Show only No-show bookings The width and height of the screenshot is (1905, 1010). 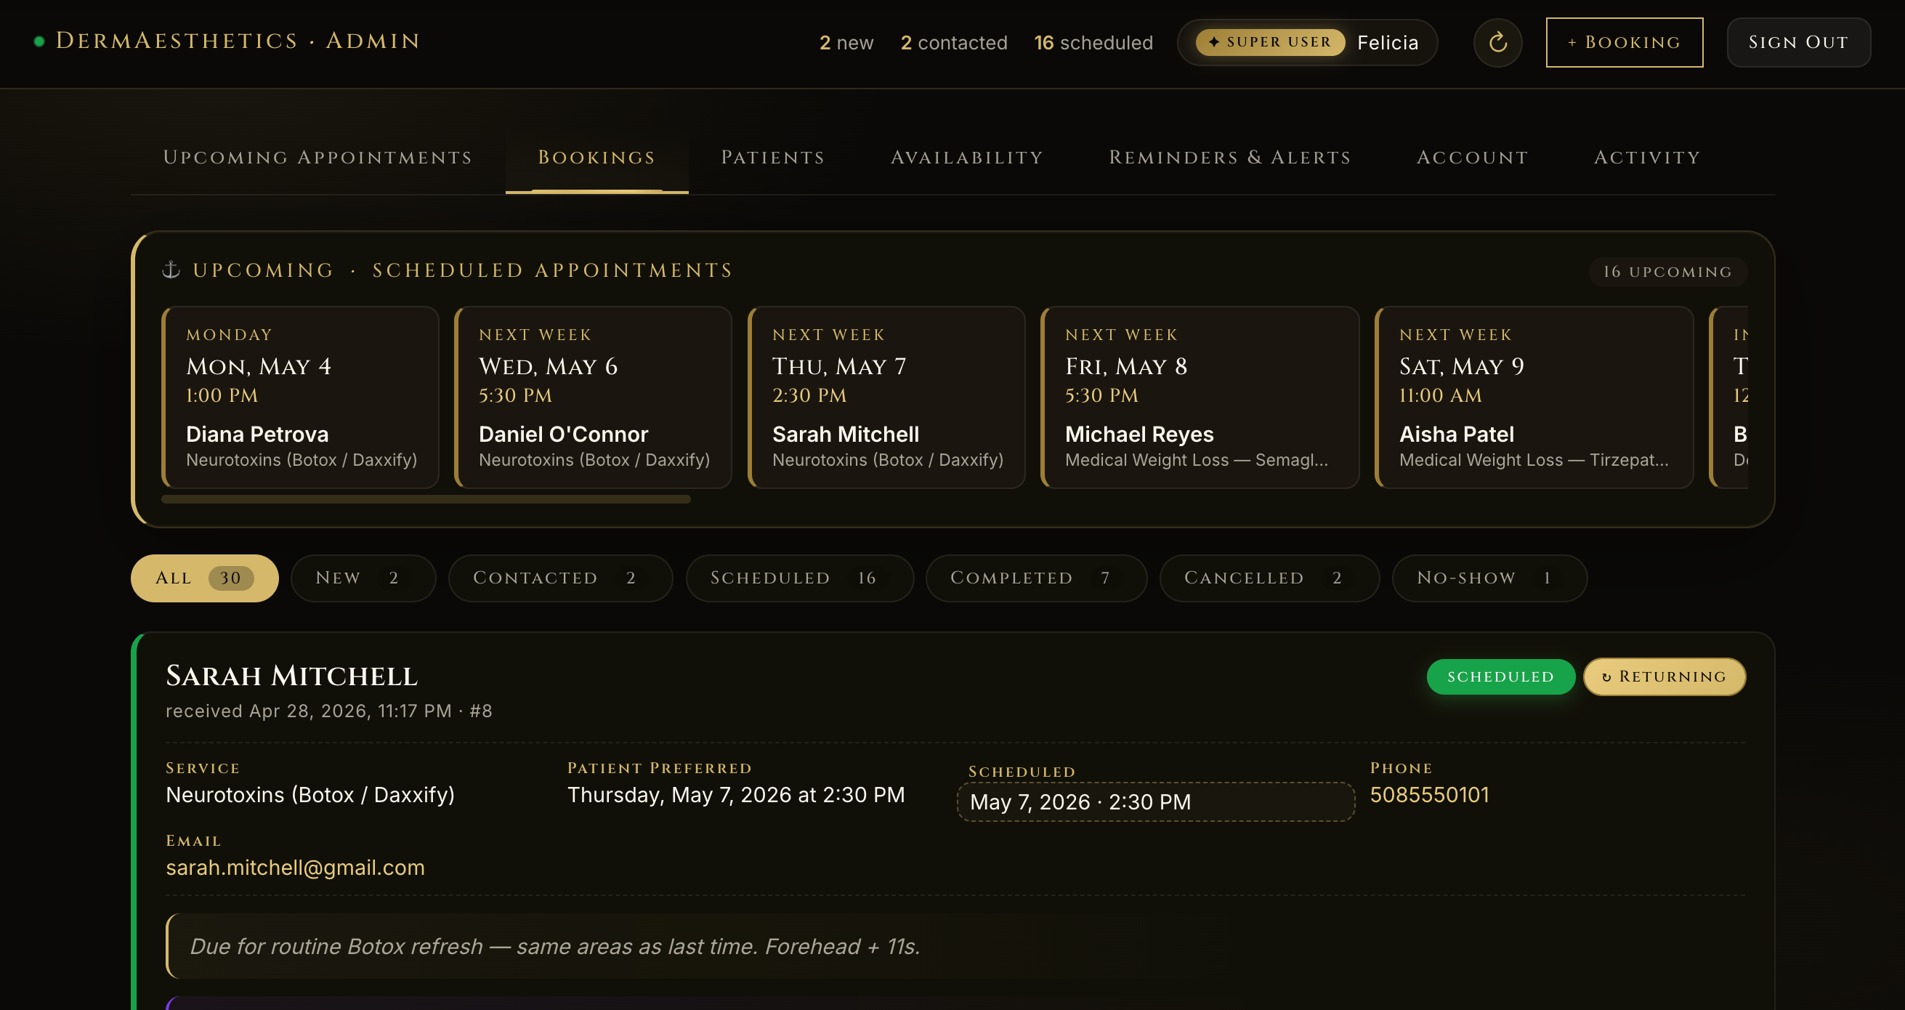pos(1489,578)
